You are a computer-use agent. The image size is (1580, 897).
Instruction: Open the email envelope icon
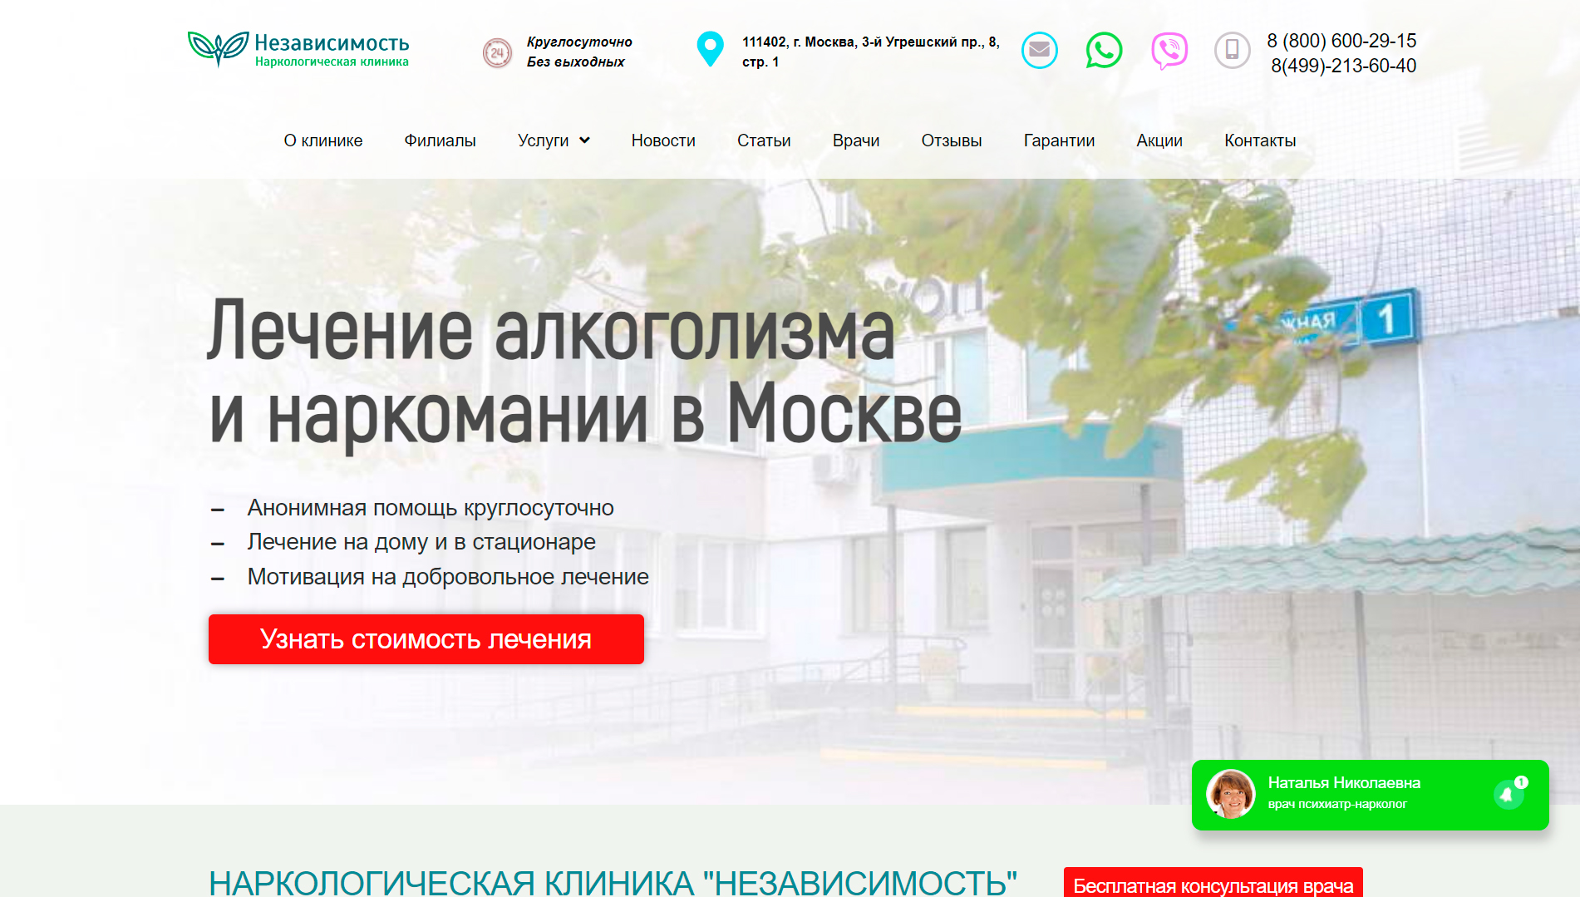pos(1039,51)
